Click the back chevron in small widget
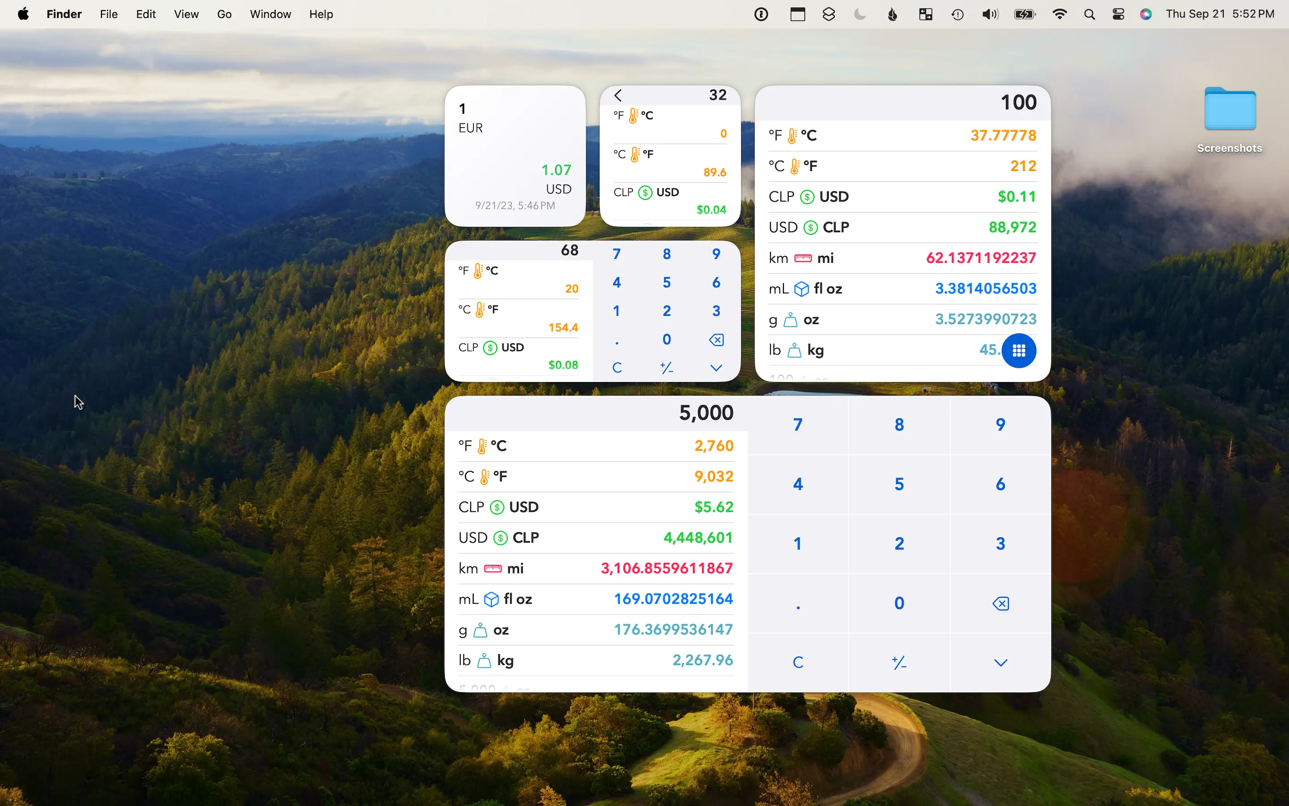Viewport: 1289px width, 806px height. [618, 95]
